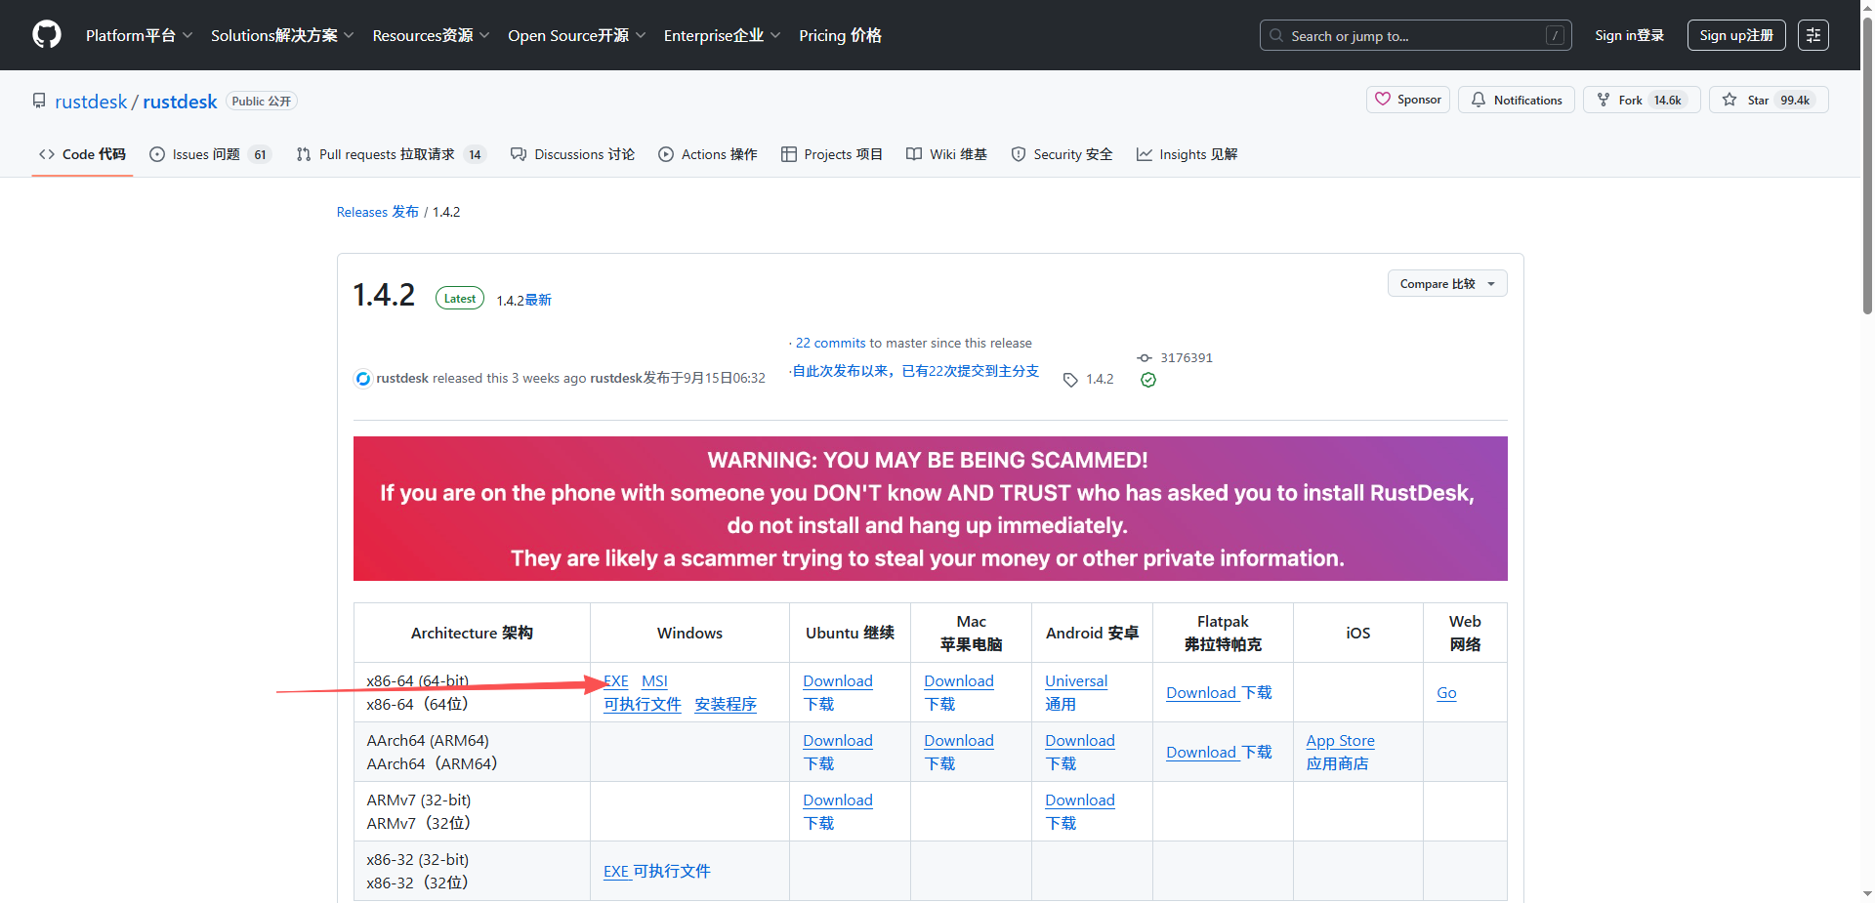This screenshot has height=903, width=1875.
Task: Expand the Enterprise menu
Action: (x=722, y=35)
